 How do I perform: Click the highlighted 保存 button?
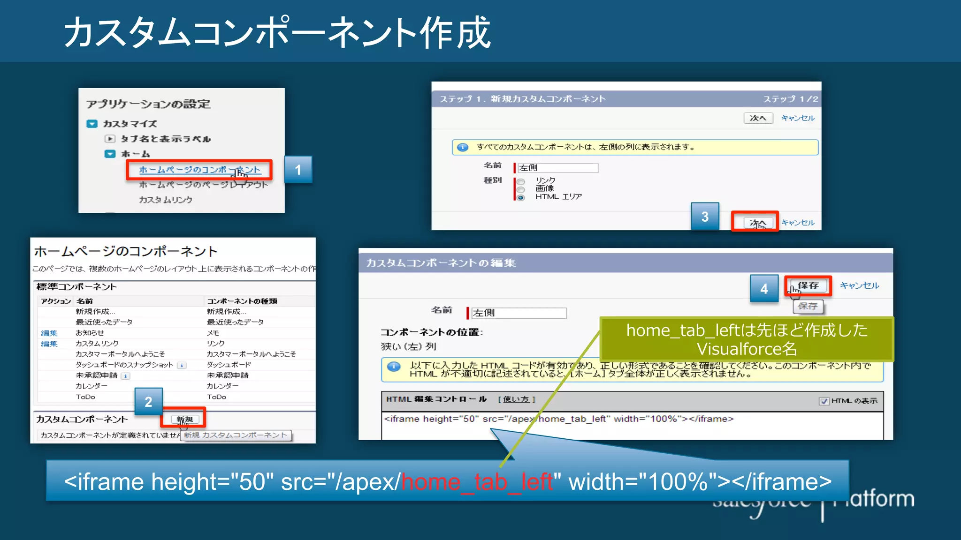pyautogui.click(x=808, y=285)
